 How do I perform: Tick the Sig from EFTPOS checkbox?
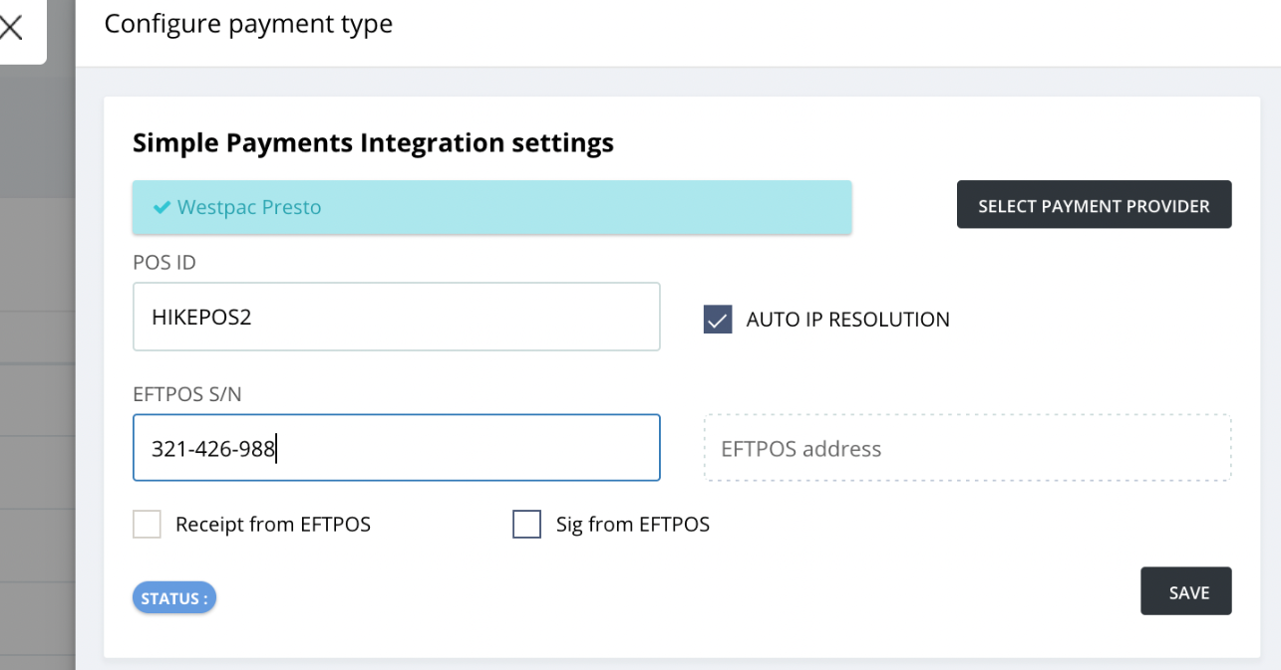526,524
